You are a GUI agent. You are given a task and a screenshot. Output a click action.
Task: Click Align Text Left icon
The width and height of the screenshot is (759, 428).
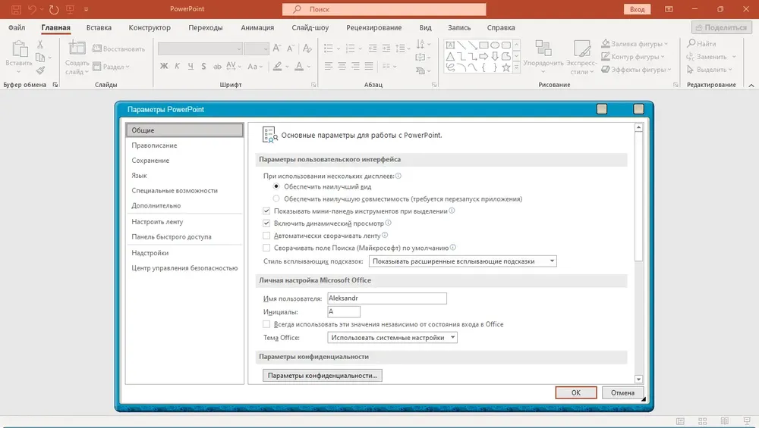coord(329,66)
